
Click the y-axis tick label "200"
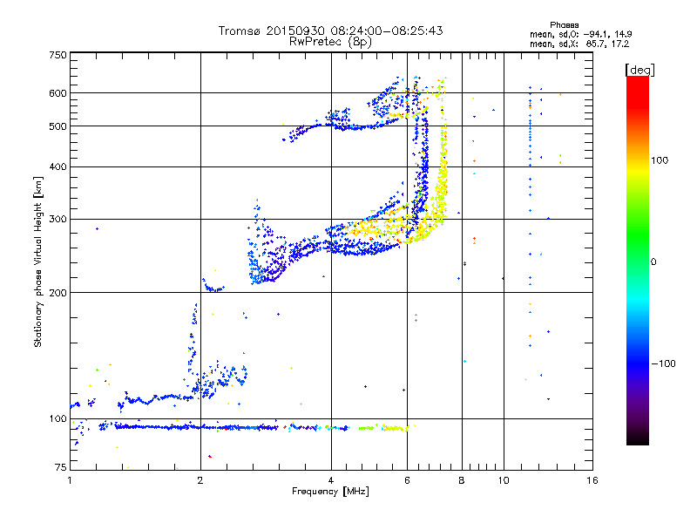(x=58, y=293)
